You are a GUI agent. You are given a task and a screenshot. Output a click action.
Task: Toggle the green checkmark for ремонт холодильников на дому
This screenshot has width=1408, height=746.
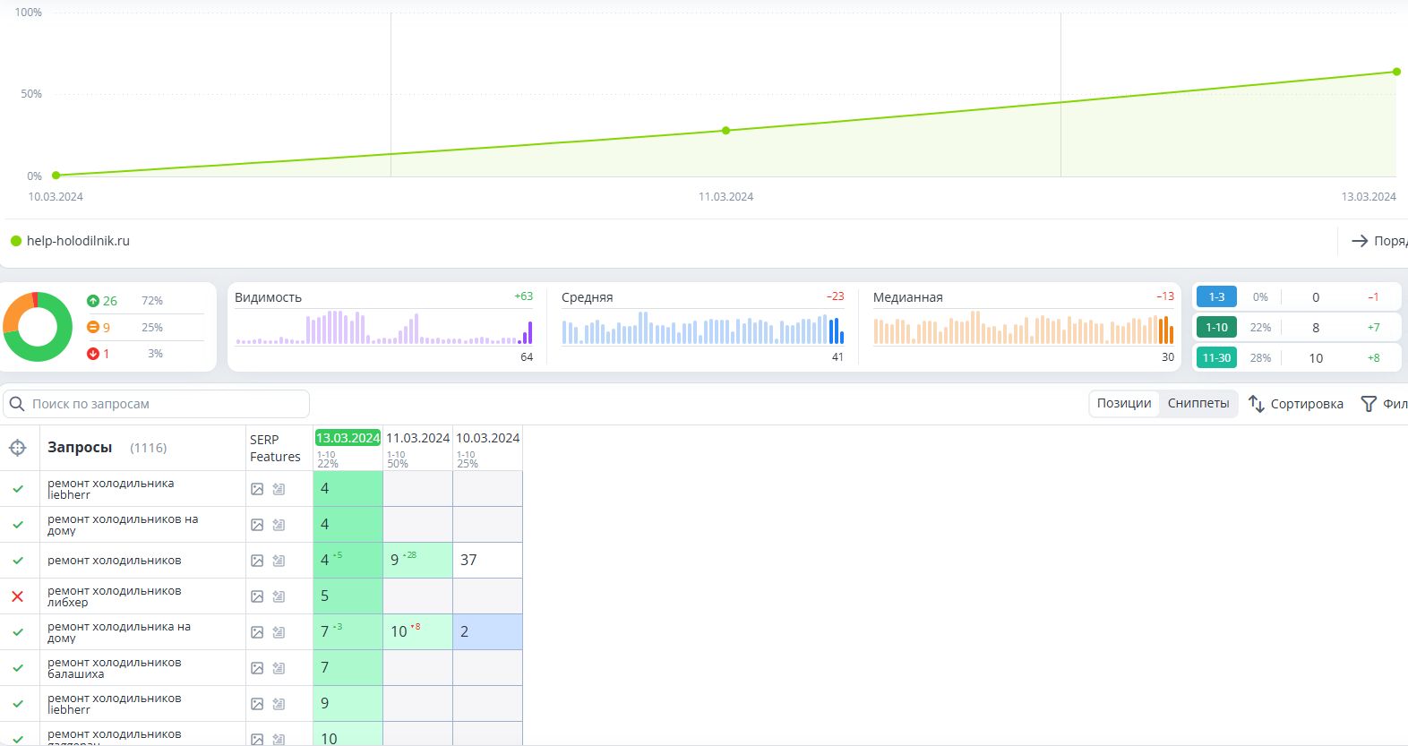(17, 525)
